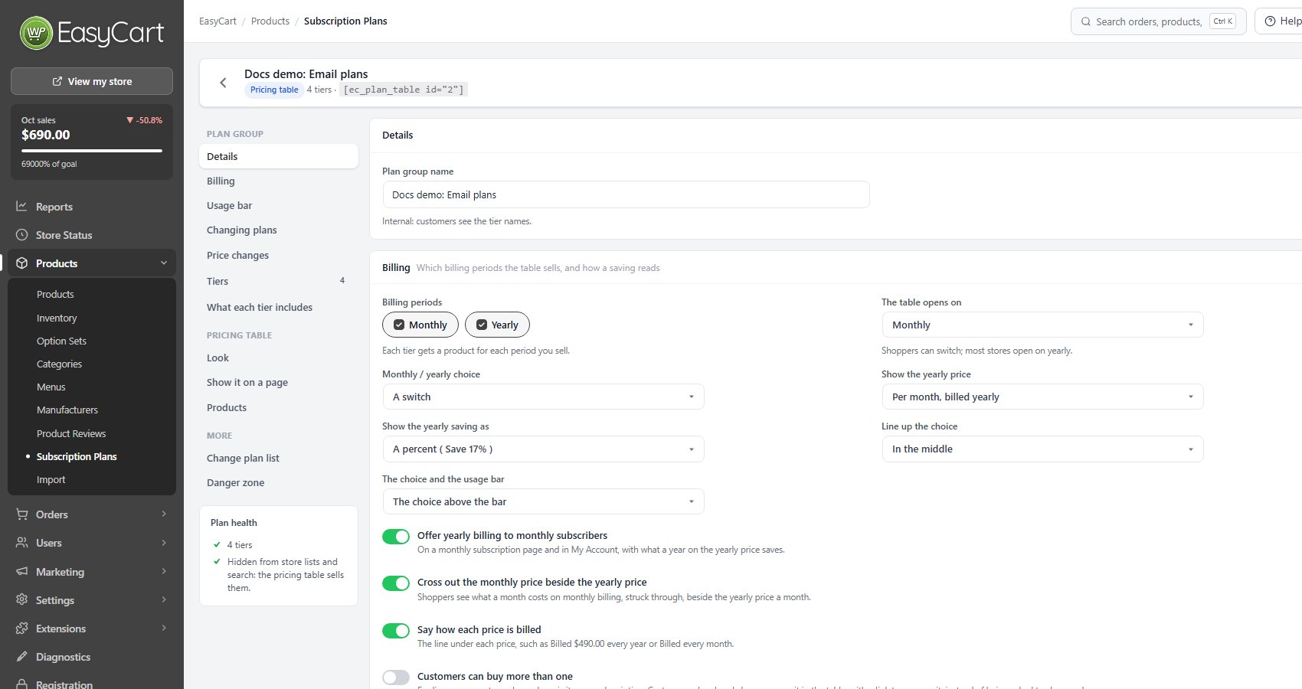Click the Registration lock icon
The width and height of the screenshot is (1302, 689).
(x=21, y=684)
